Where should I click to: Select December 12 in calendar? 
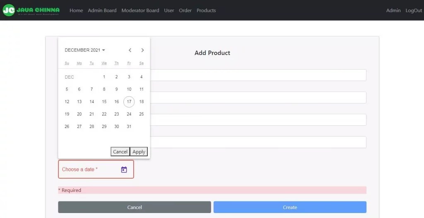coord(67,102)
